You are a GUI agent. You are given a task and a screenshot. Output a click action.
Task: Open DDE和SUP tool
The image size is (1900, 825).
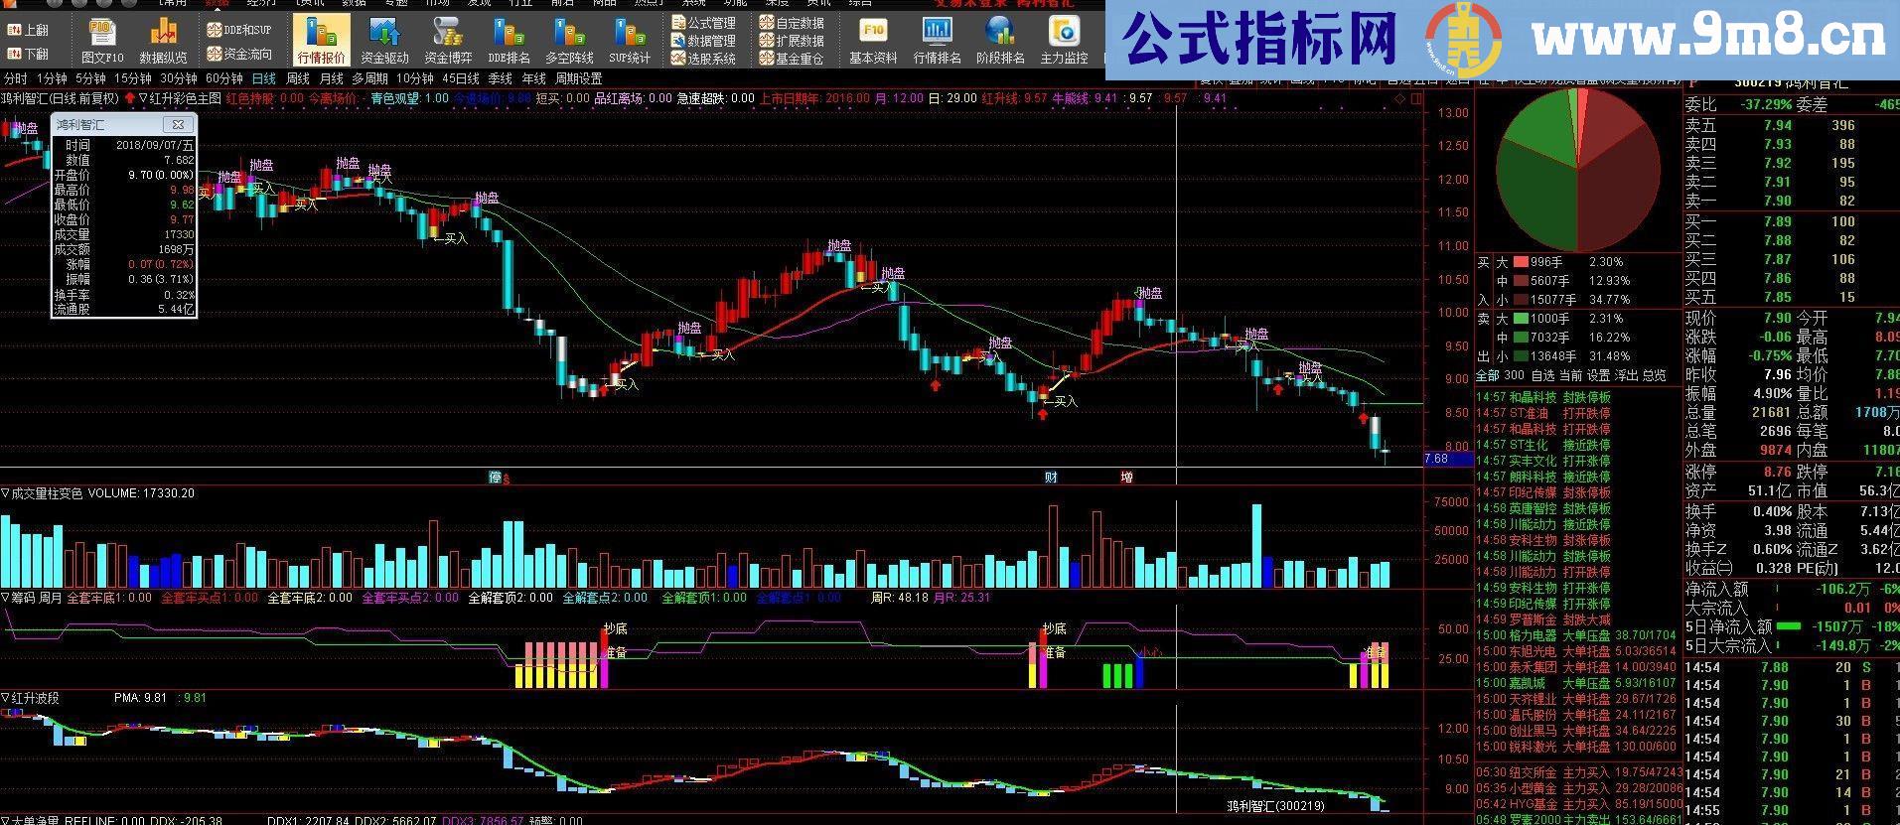(x=239, y=30)
